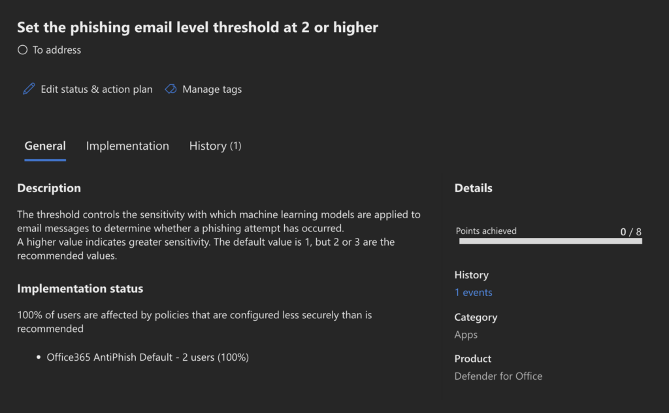Click the Description heading

tap(49, 188)
